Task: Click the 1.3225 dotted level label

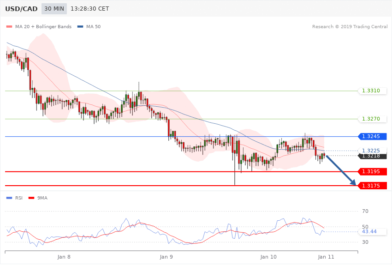Action: (x=372, y=151)
